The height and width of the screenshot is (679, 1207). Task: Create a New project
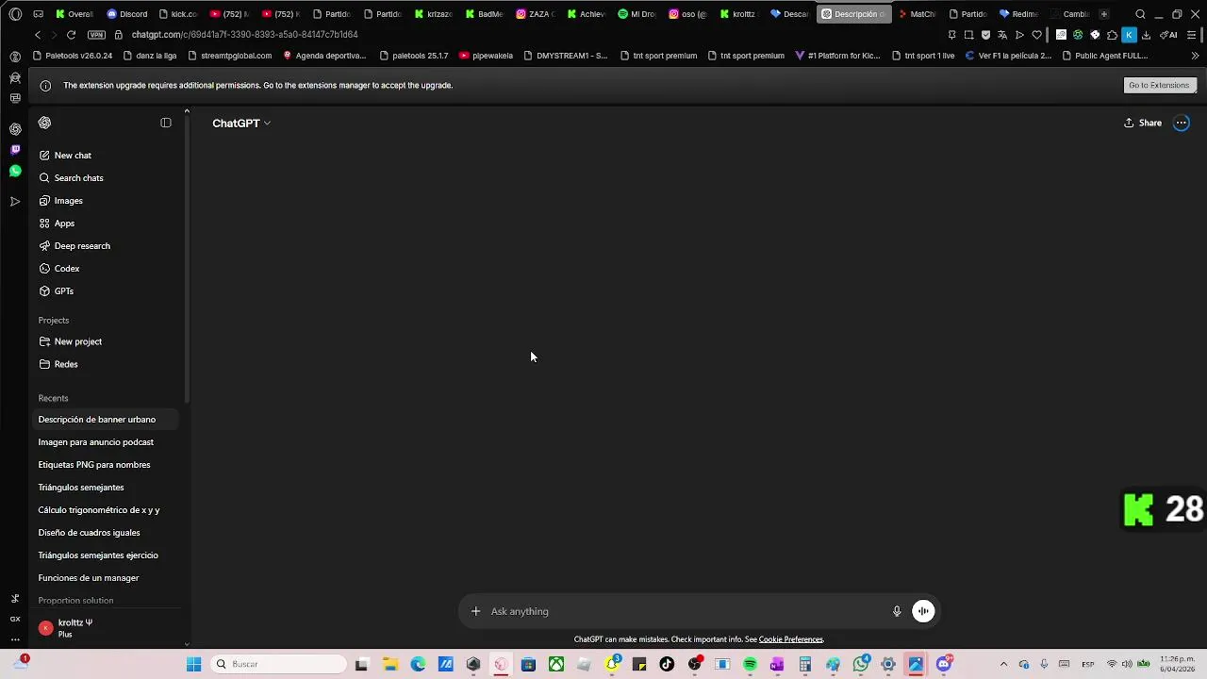(106, 341)
